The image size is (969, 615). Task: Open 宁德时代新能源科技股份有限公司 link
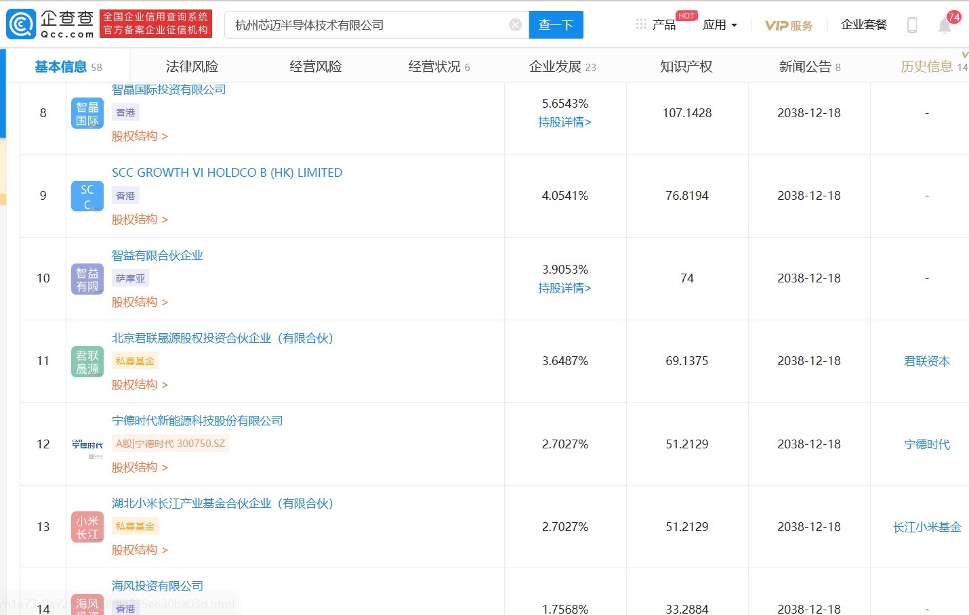pos(197,421)
